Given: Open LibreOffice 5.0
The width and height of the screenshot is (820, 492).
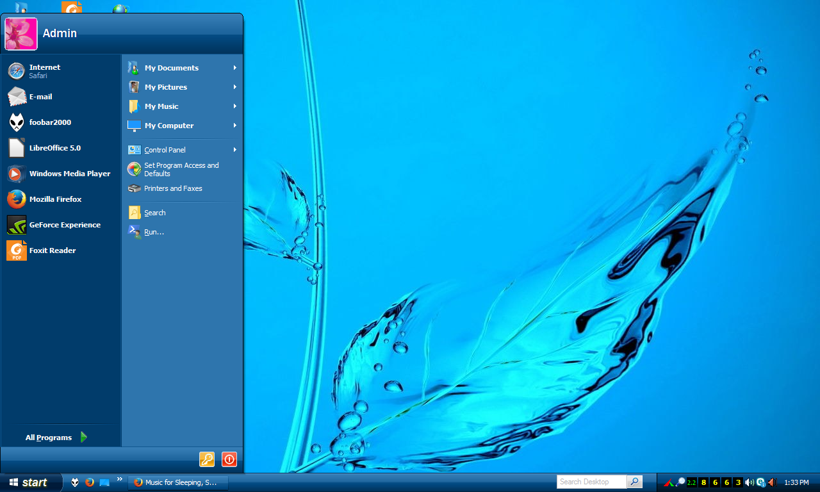Looking at the screenshot, I should tap(54, 148).
